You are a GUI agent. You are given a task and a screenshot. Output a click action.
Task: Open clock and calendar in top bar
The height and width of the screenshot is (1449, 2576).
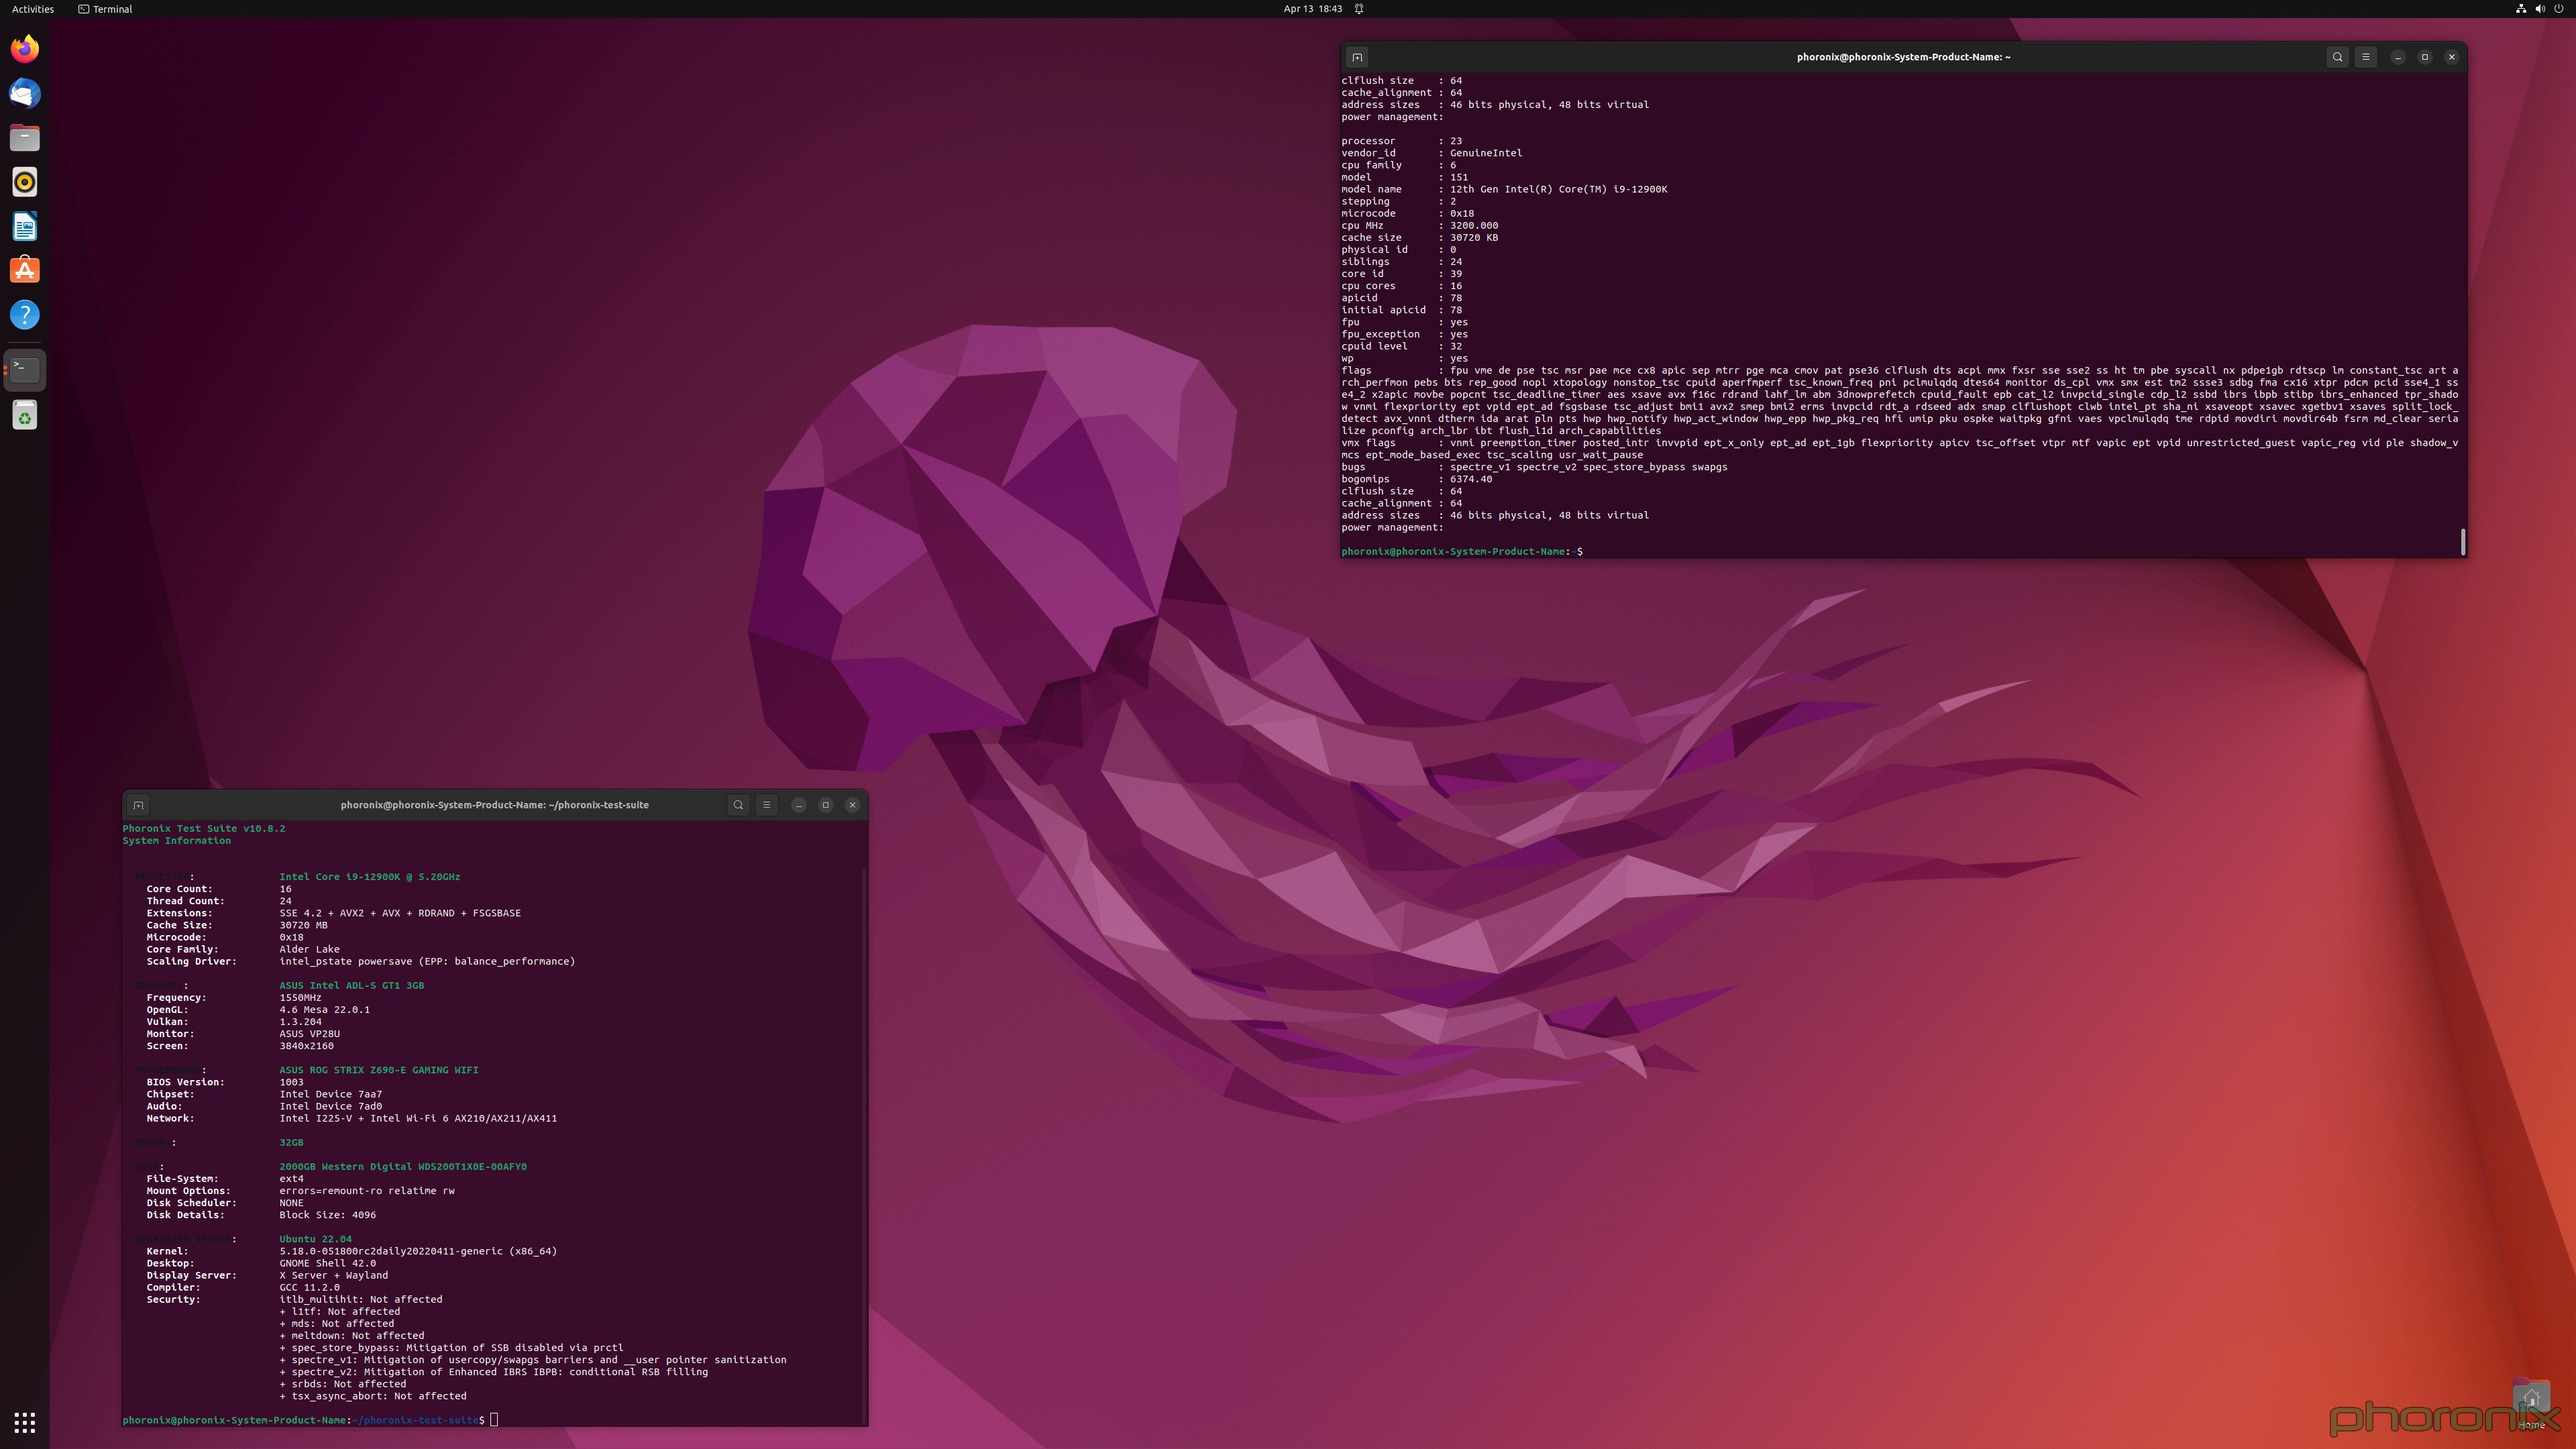click(x=1312, y=9)
